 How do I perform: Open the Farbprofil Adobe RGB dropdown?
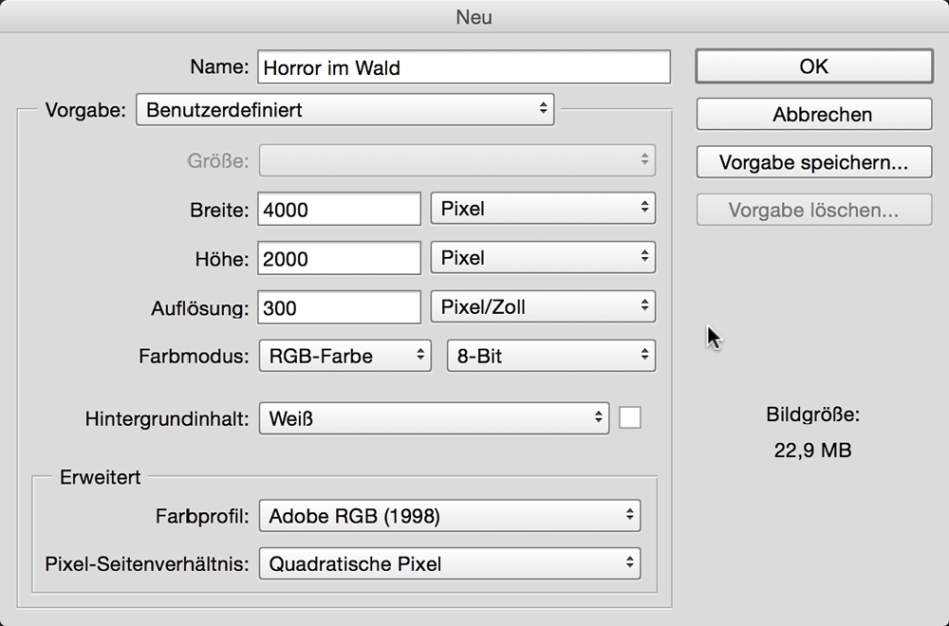449,517
